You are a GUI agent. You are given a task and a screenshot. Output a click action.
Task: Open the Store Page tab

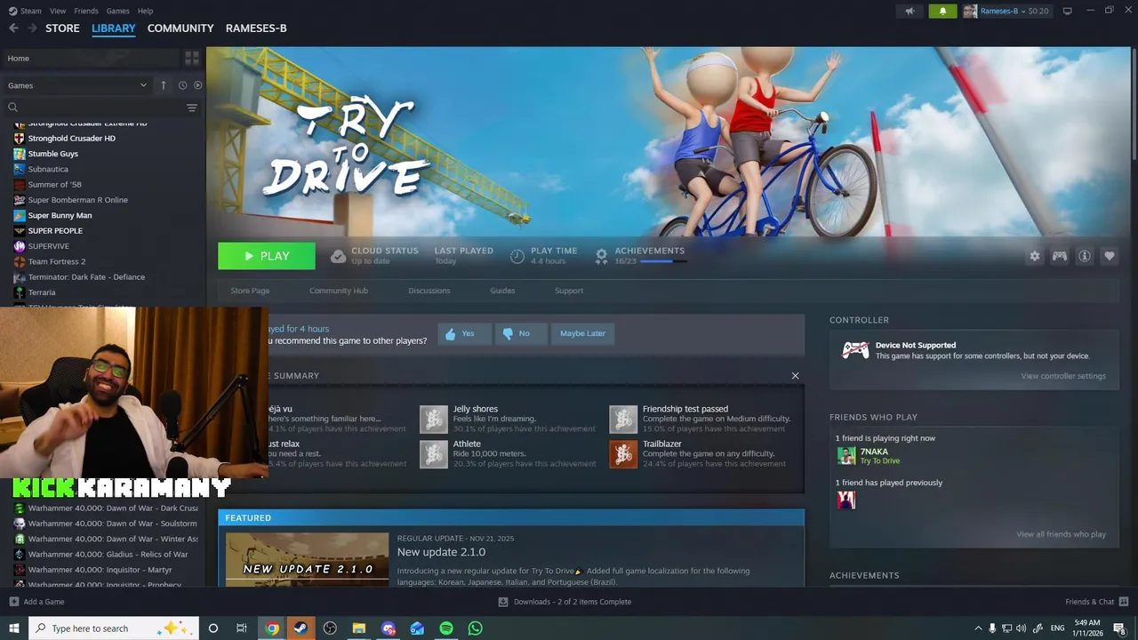(x=250, y=291)
